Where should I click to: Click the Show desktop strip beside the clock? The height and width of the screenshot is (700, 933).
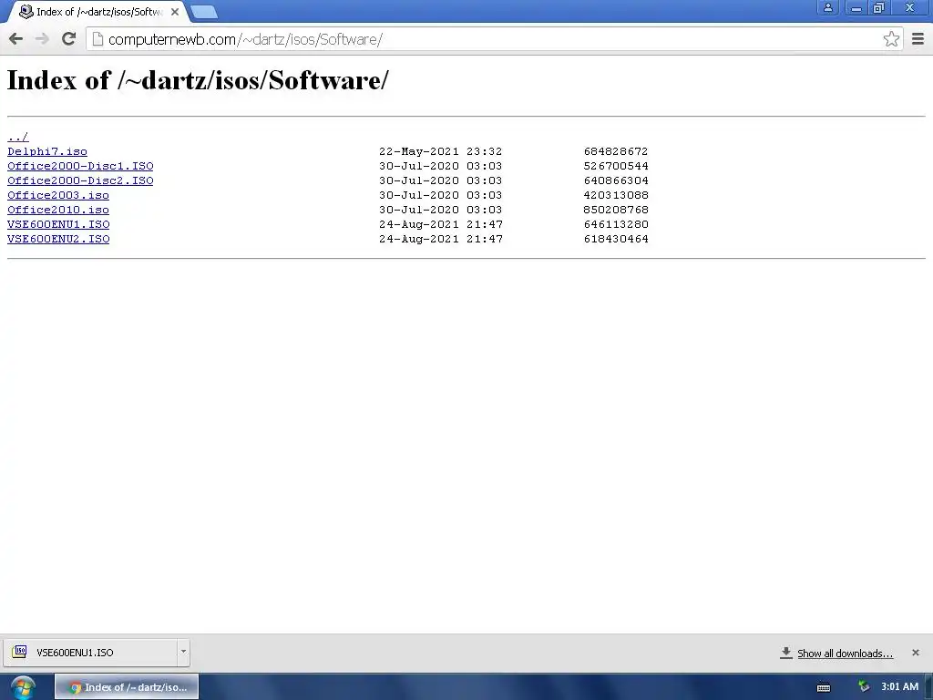coord(928,687)
